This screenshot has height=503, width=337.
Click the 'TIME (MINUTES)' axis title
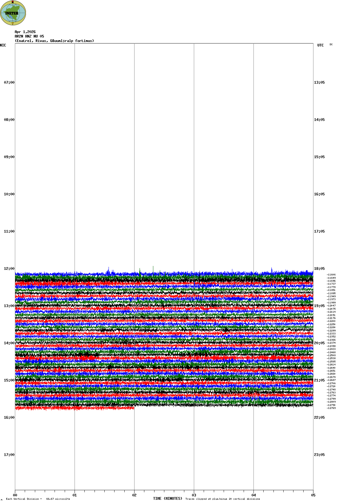click(x=168, y=499)
